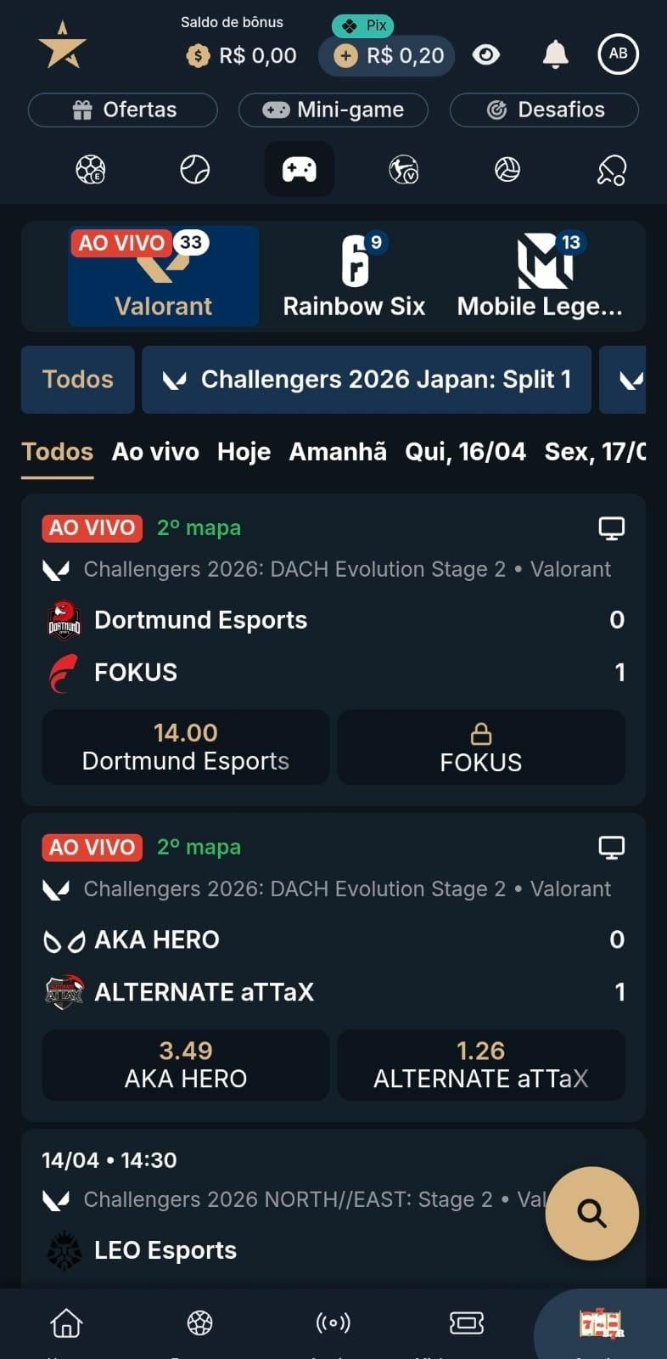Select the volleyball sport icon

[x=507, y=170]
